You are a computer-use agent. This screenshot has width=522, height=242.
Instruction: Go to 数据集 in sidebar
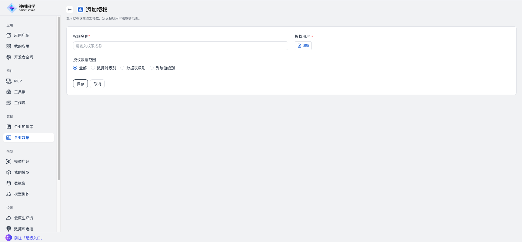pyautogui.click(x=20, y=183)
